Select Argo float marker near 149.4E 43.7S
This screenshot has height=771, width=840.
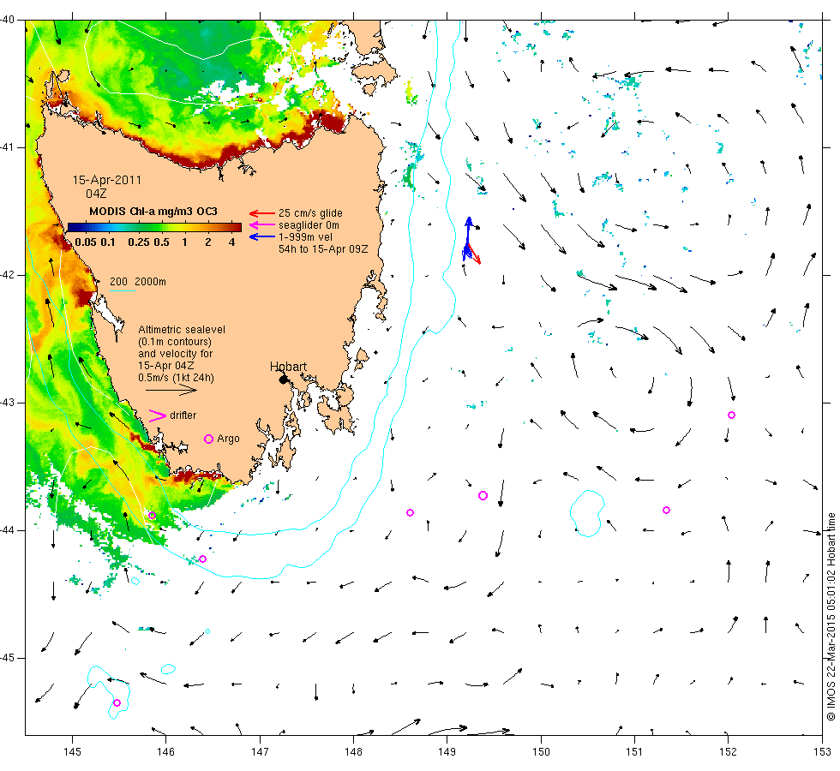coord(483,496)
